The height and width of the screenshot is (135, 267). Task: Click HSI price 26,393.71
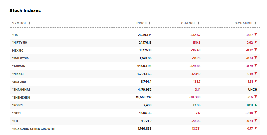(x=144, y=35)
